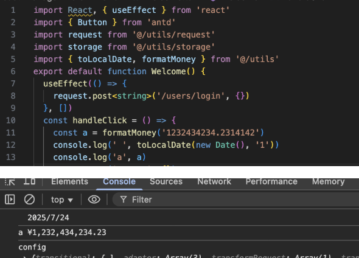
Task: Clear the console with the ban icon
Action: pos(29,200)
